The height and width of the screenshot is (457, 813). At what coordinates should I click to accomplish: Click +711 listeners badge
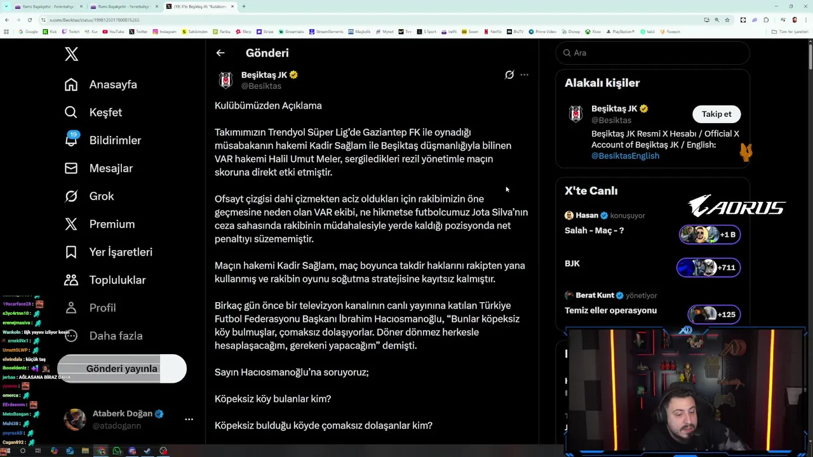click(708, 268)
